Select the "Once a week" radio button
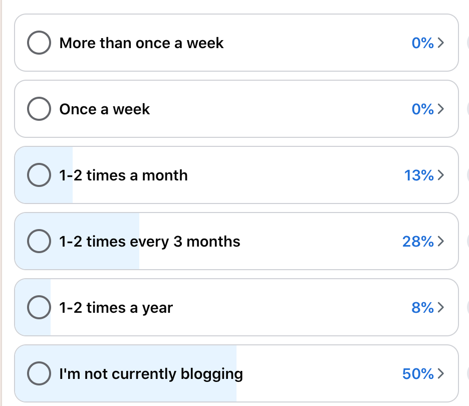The width and height of the screenshot is (469, 406). coord(39,109)
